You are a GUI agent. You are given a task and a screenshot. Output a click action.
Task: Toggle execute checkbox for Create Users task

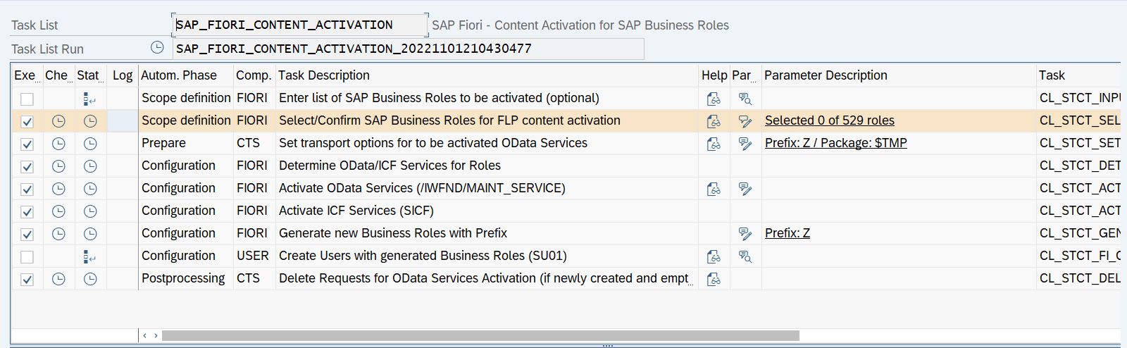[27, 256]
